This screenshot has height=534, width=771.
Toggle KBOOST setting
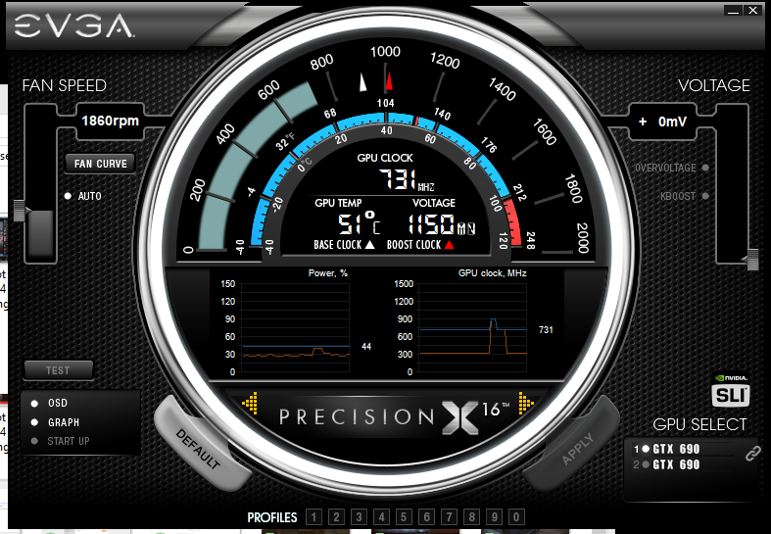point(705,196)
